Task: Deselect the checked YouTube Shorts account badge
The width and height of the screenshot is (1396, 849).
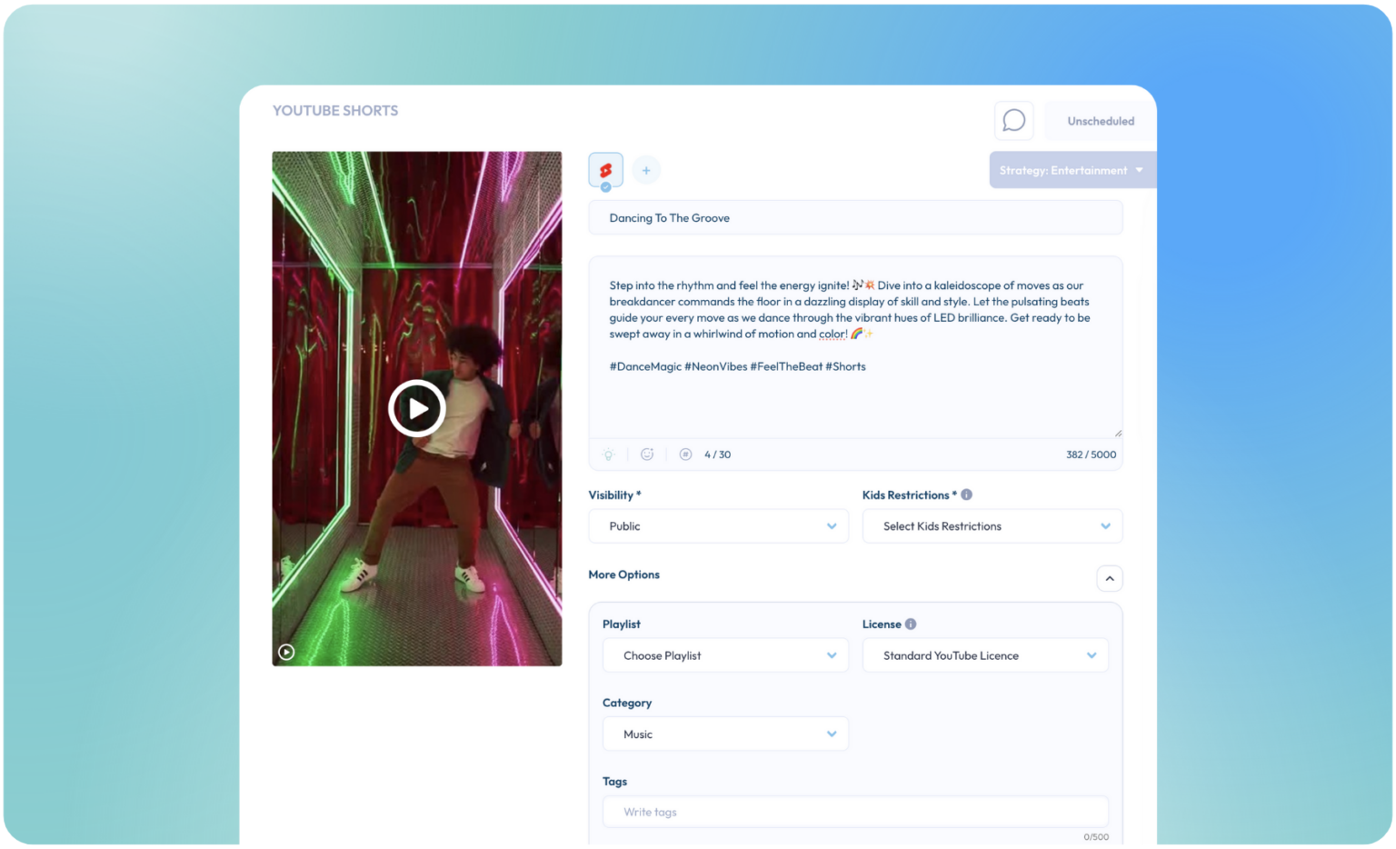Action: [x=605, y=186]
